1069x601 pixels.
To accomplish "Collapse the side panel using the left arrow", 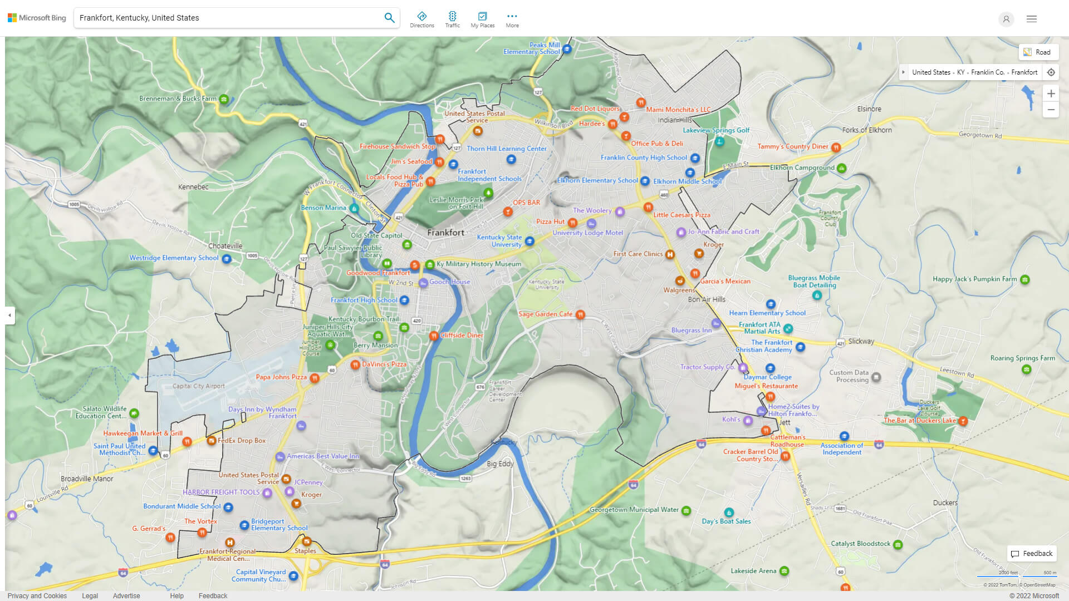I will point(9,316).
